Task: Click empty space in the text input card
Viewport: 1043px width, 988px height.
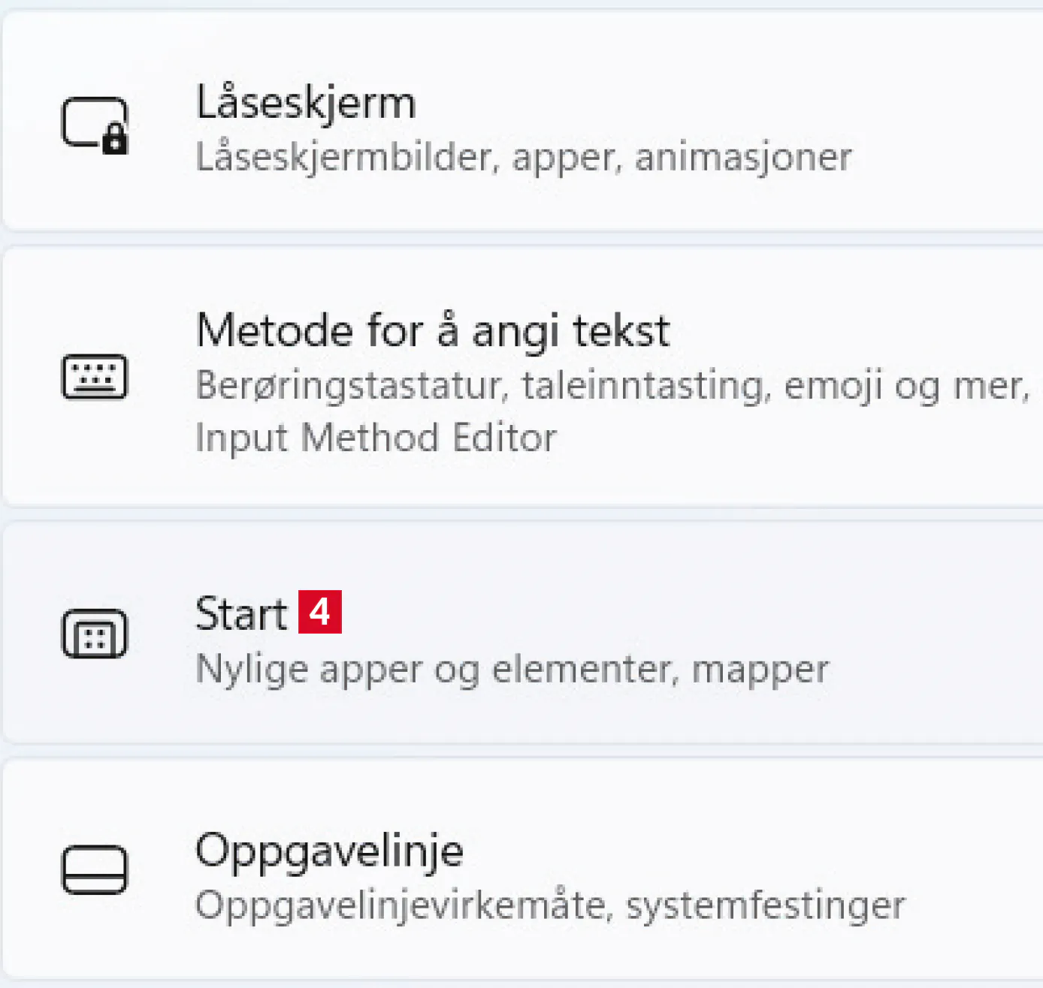Action: [x=827, y=315]
